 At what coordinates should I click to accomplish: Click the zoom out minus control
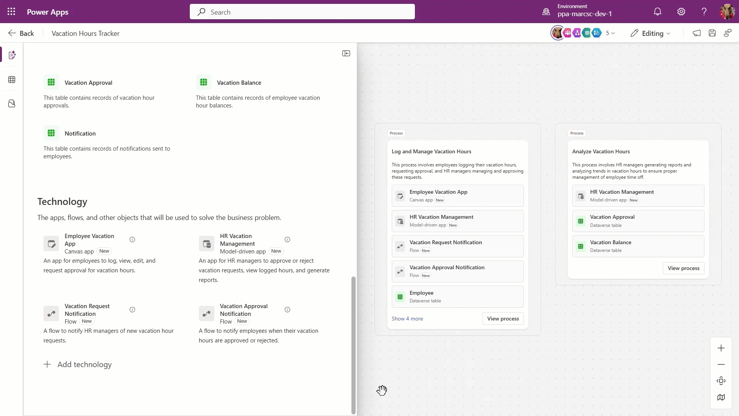(721, 364)
